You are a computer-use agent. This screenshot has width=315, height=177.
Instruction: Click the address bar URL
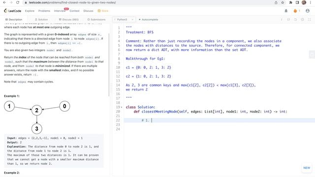click(x=72, y=2)
